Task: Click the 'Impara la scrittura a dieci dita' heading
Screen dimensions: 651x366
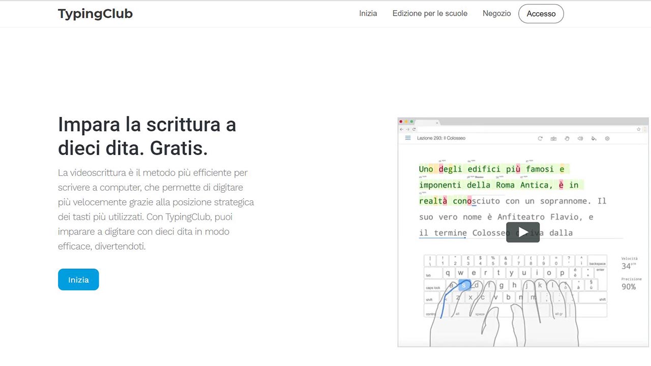Action: pyautogui.click(x=147, y=136)
